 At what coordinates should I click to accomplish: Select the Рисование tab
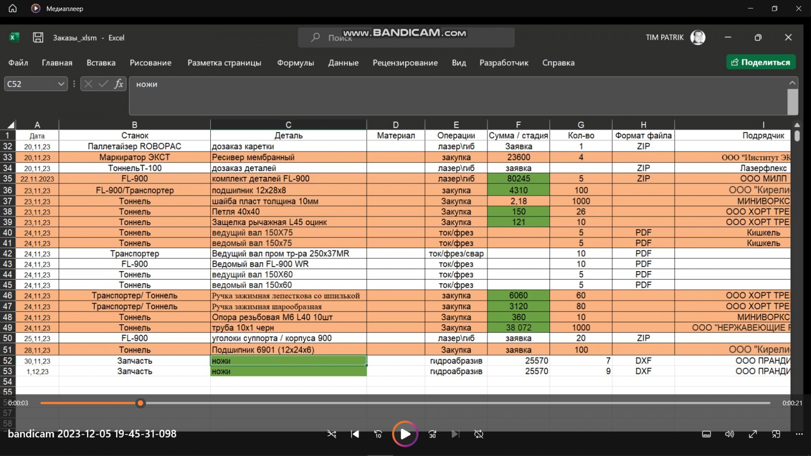(x=151, y=63)
